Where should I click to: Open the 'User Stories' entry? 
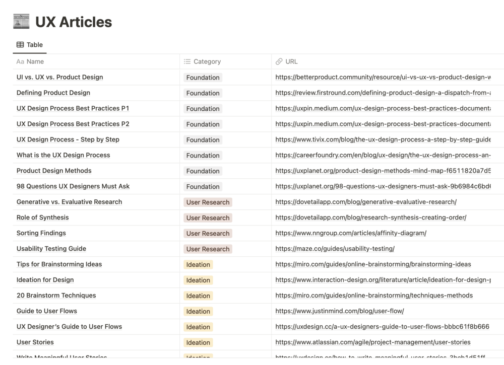coord(35,342)
